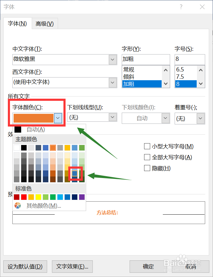Confirm with the 确定 button

coord(148,266)
